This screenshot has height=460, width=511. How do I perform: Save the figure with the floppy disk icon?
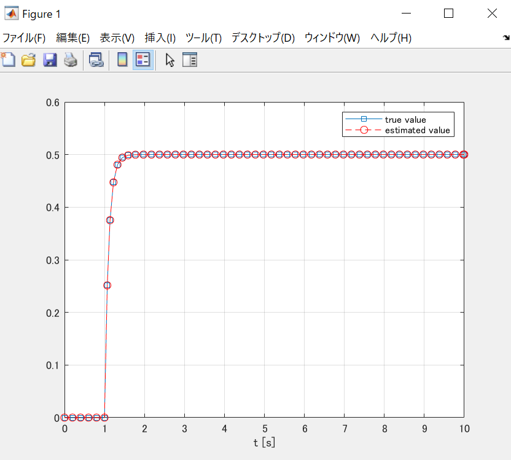tap(49, 60)
